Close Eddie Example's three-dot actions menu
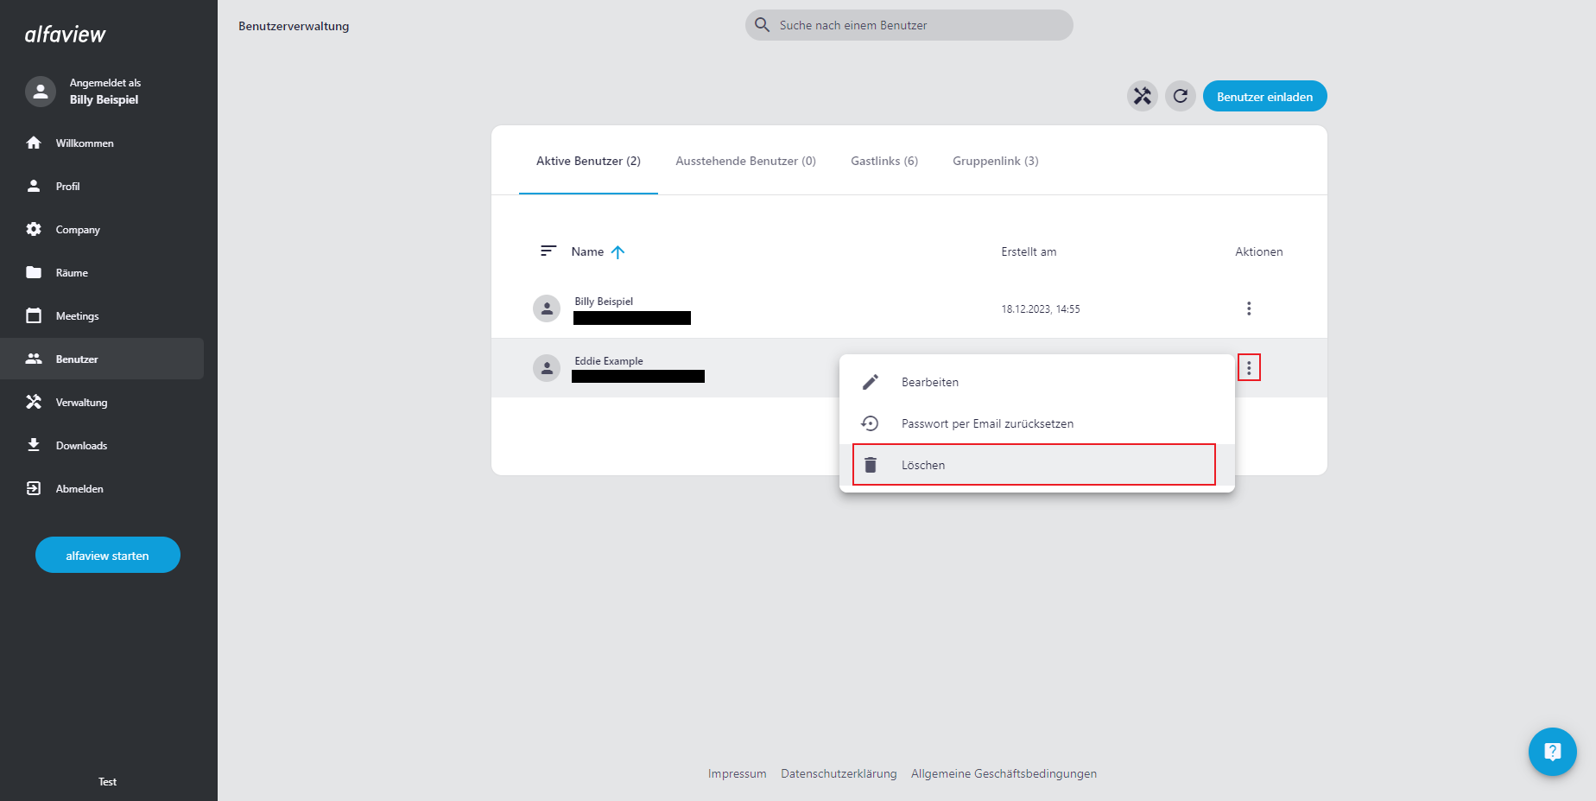The height and width of the screenshot is (801, 1596). (x=1248, y=368)
